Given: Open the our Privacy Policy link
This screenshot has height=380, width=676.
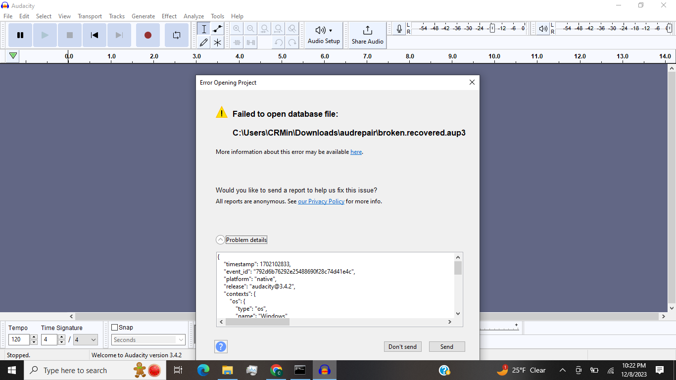Looking at the screenshot, I should coord(321,201).
